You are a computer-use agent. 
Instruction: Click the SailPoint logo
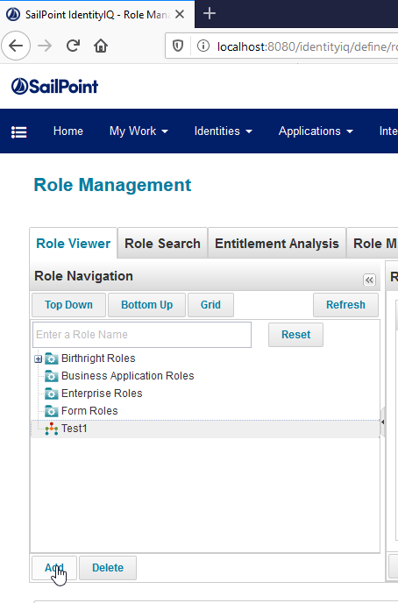click(x=54, y=86)
